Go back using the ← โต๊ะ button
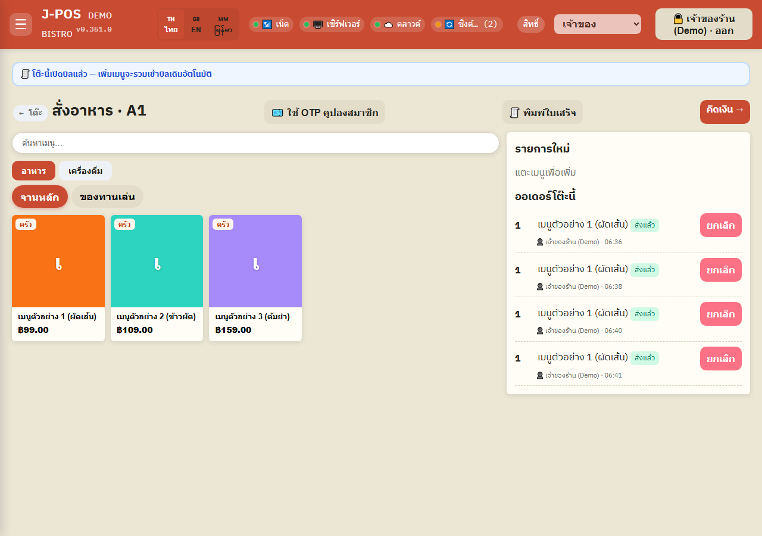The image size is (762, 536). (x=30, y=113)
